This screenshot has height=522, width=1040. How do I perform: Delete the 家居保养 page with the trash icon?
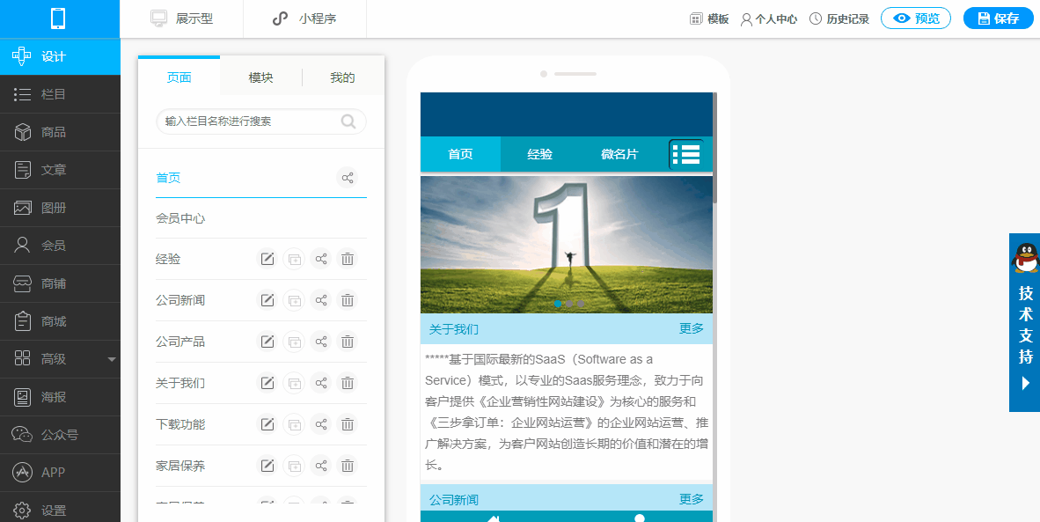pyautogui.click(x=347, y=466)
